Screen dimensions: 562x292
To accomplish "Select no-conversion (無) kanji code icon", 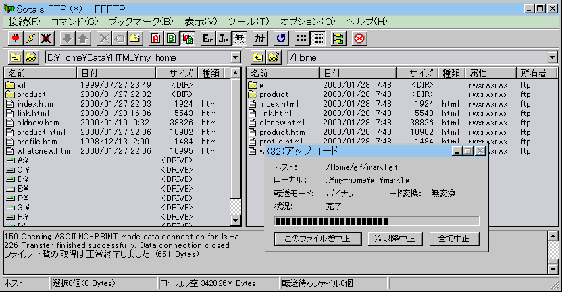I will [x=240, y=38].
